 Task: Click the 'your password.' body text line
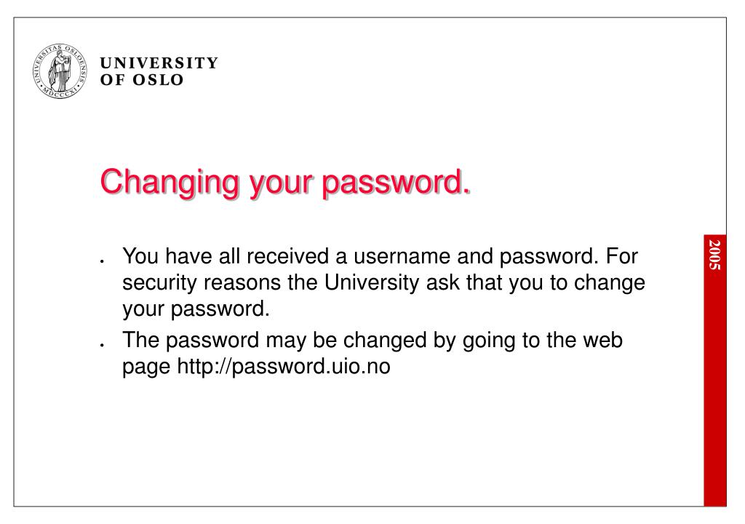point(196,309)
